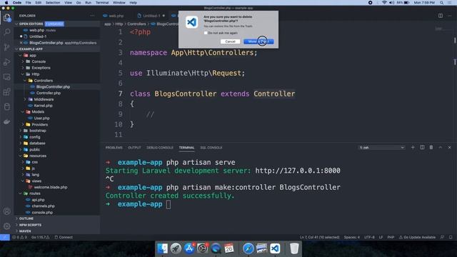Open api.php in routes folder

click(x=38, y=200)
